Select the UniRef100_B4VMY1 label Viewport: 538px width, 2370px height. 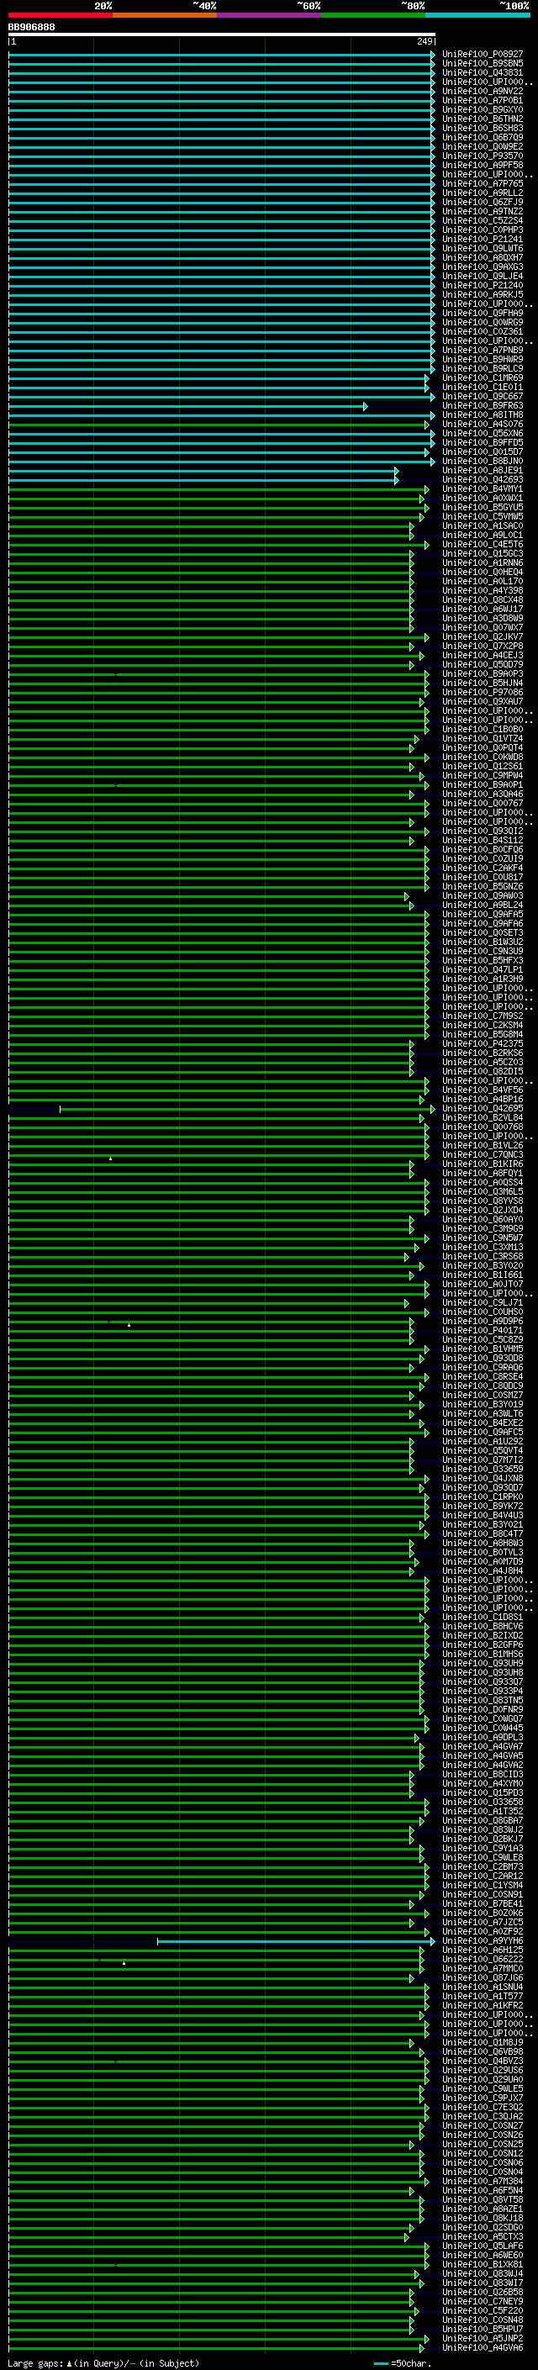click(x=483, y=488)
